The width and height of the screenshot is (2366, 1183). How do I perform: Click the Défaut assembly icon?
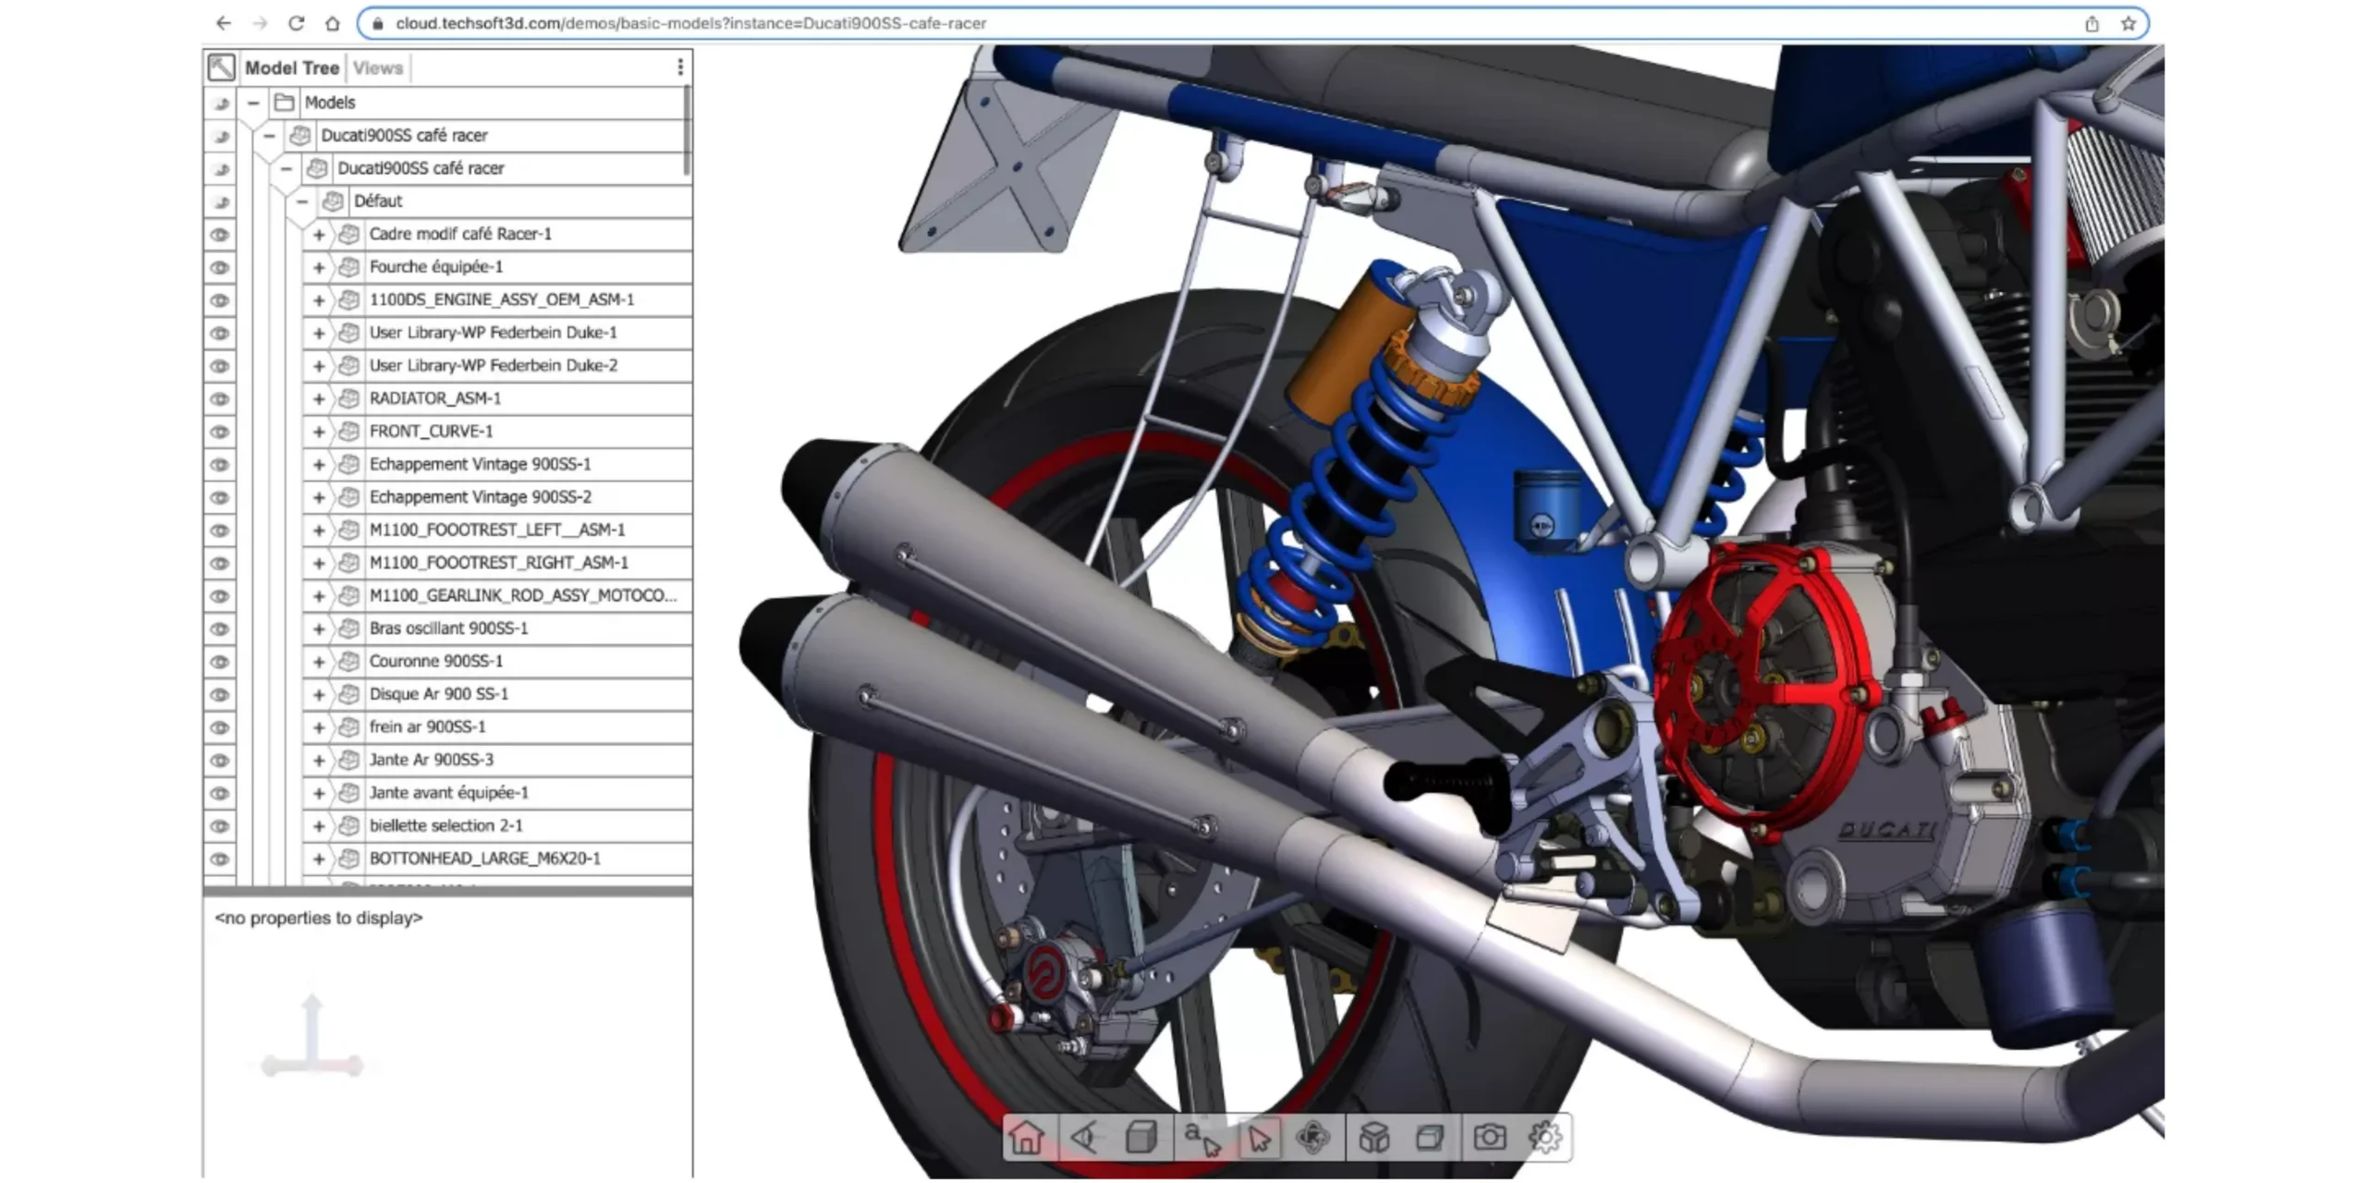(334, 201)
